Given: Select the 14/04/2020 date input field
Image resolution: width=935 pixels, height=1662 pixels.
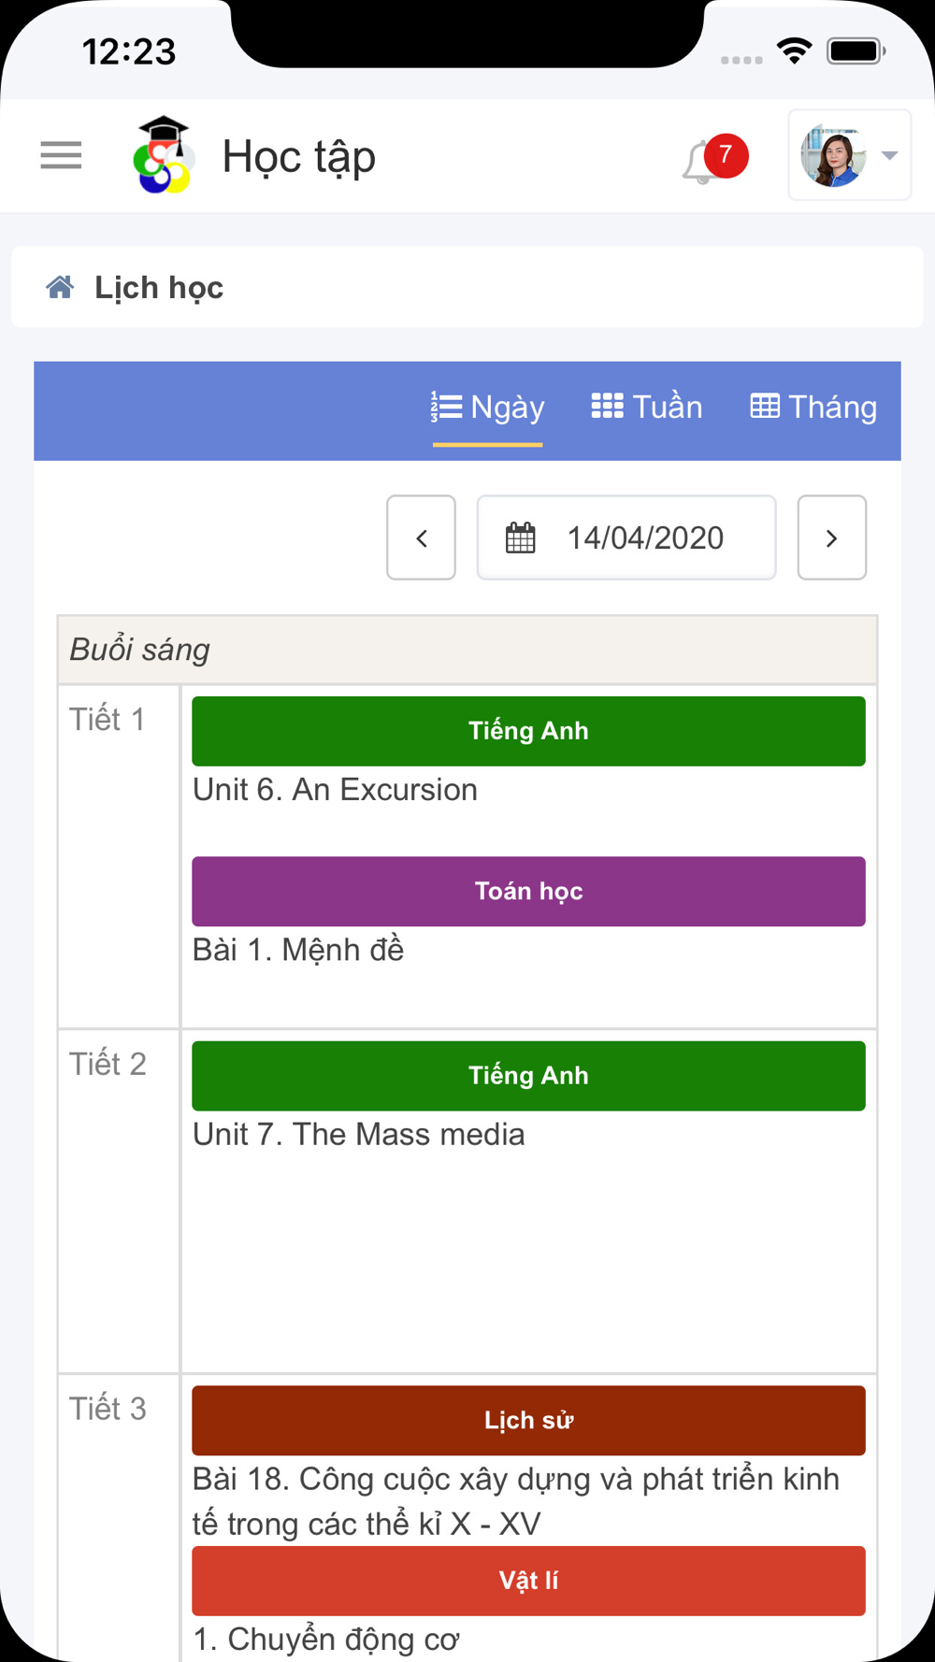Looking at the screenshot, I should (x=626, y=537).
